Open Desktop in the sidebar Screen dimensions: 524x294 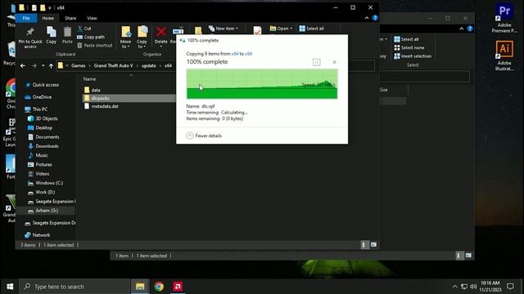[x=43, y=127]
